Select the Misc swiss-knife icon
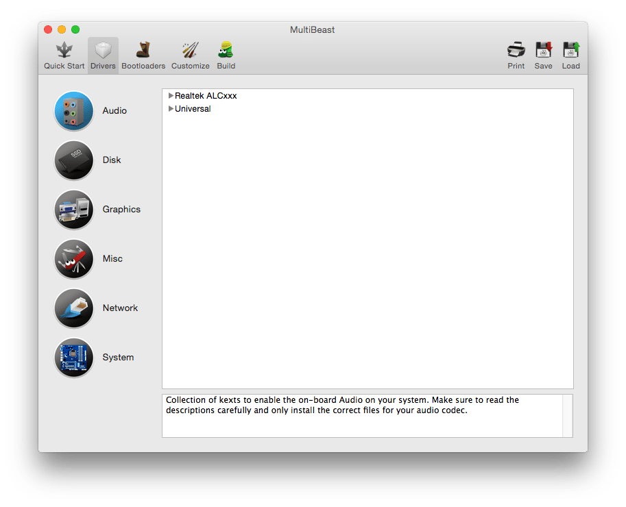 (74, 259)
